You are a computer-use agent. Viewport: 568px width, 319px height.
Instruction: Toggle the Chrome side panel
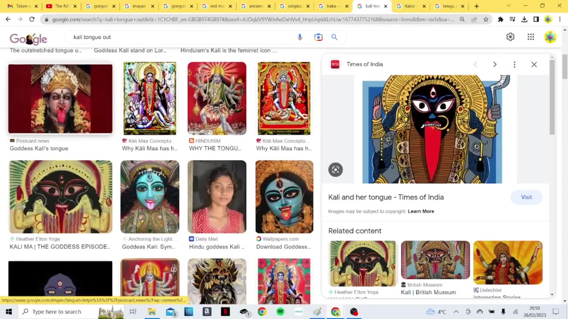(536, 19)
